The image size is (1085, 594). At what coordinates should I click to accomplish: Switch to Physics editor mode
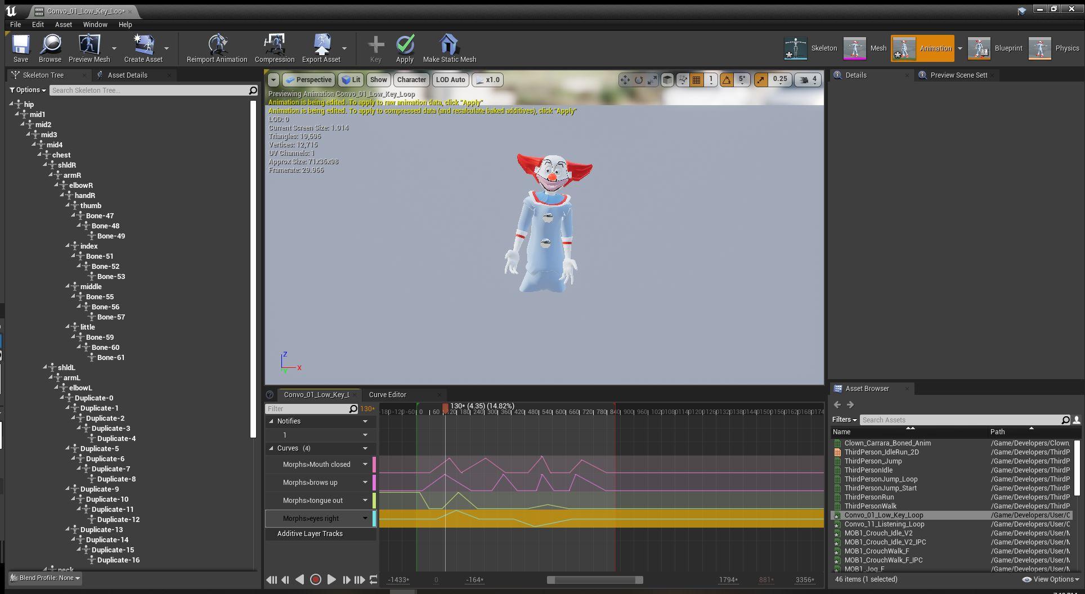[1054, 48]
